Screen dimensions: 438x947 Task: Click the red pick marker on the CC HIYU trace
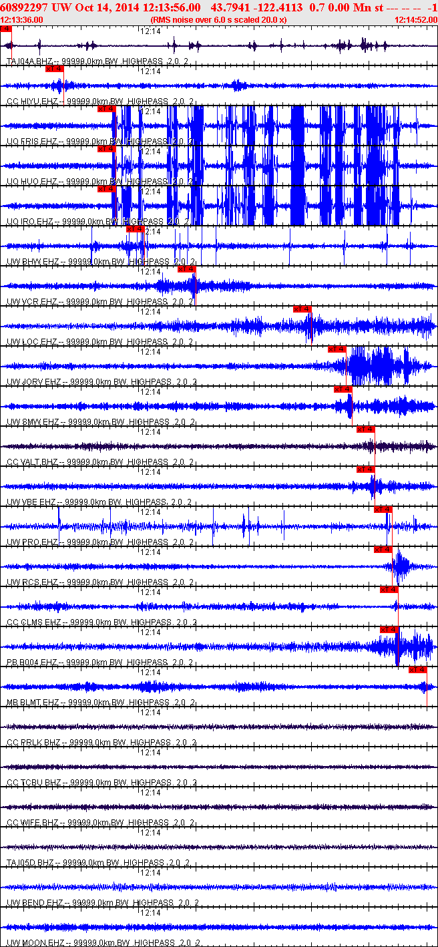(54, 69)
